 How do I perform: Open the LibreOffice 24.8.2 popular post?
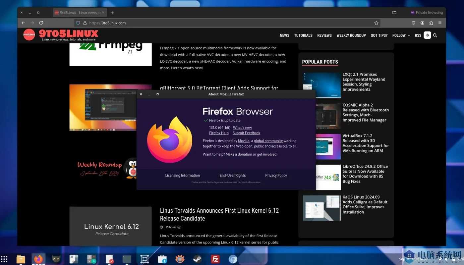pyautogui.click(x=365, y=174)
